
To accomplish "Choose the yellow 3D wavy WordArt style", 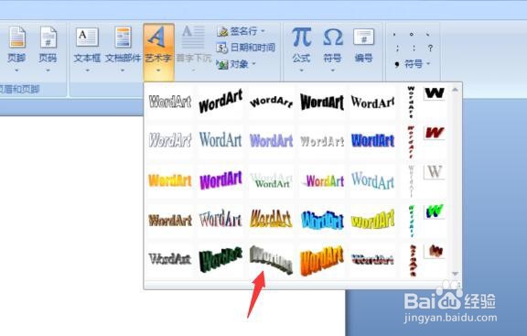I will pos(372,220).
